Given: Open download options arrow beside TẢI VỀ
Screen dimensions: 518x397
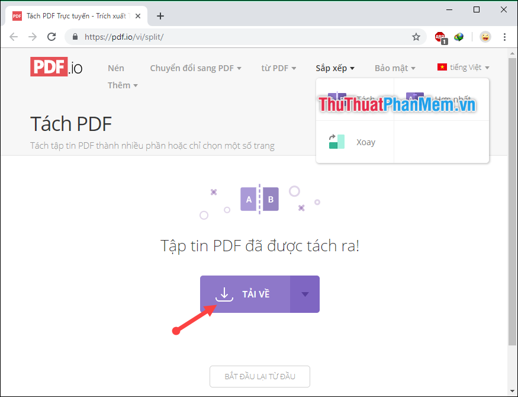Looking at the screenshot, I should pyautogui.click(x=304, y=294).
